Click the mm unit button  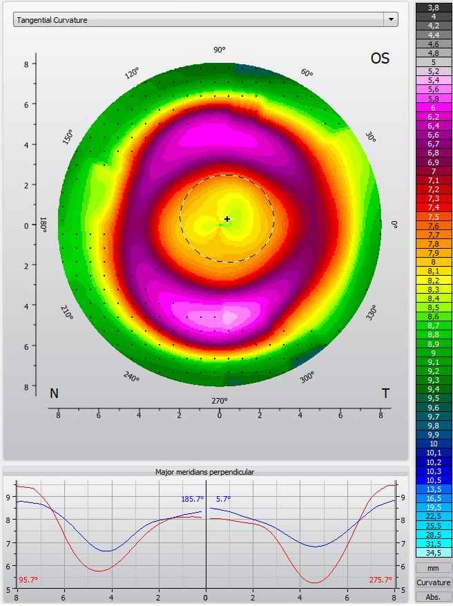433,568
